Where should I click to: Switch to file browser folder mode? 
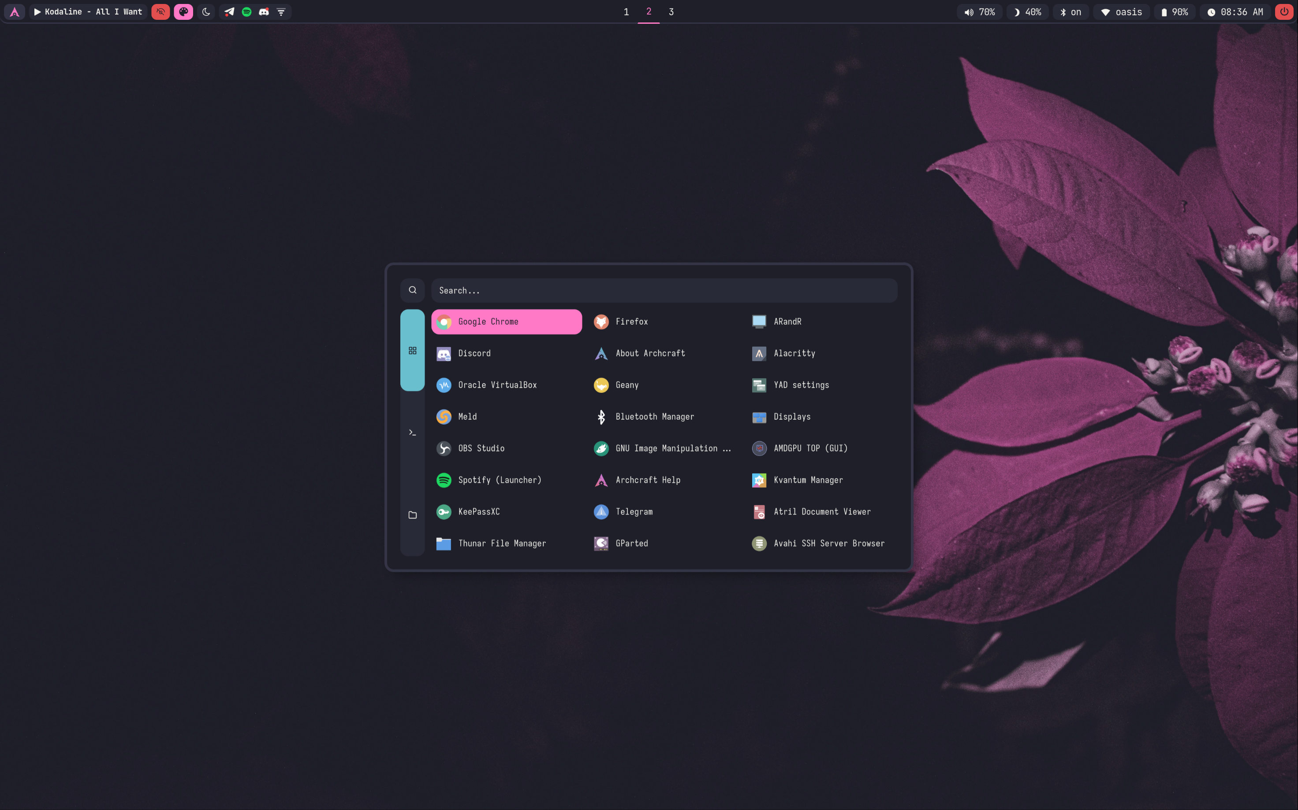pos(412,515)
